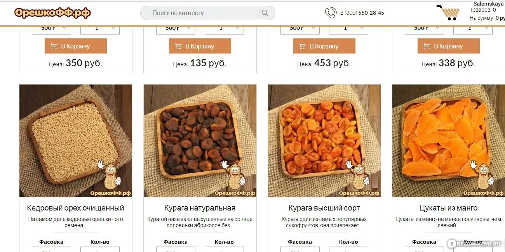Expand packaging dropdown above 453 руб. price

(x=300, y=28)
